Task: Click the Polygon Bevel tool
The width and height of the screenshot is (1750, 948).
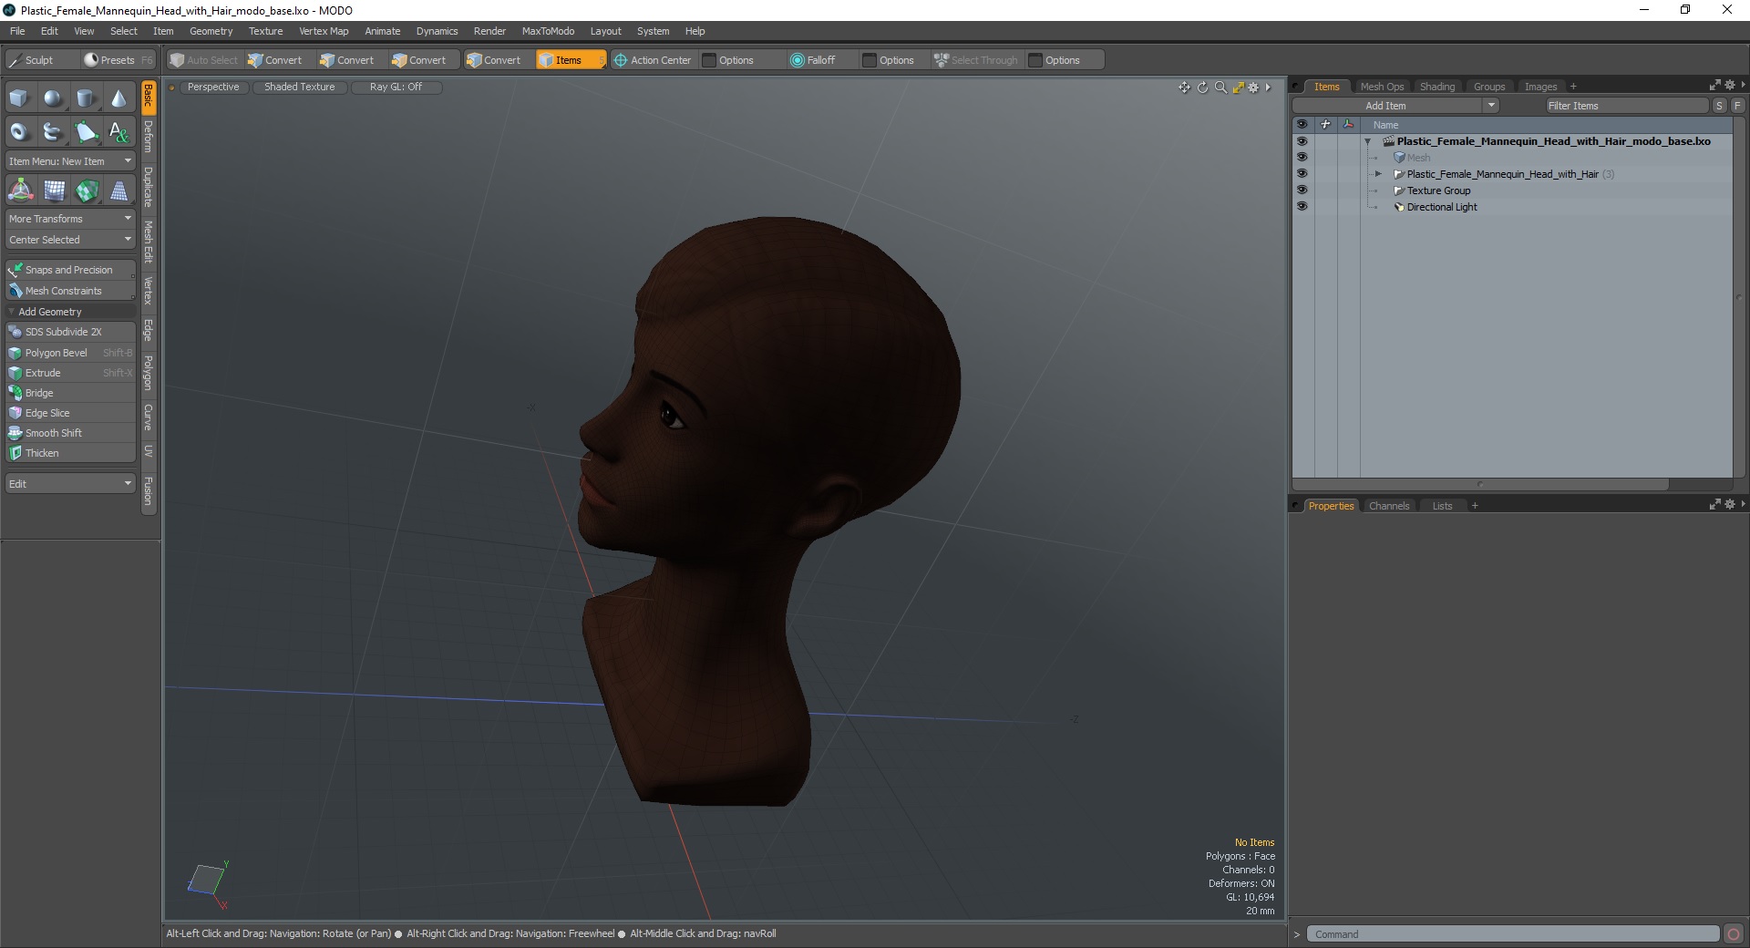Action: click(70, 353)
